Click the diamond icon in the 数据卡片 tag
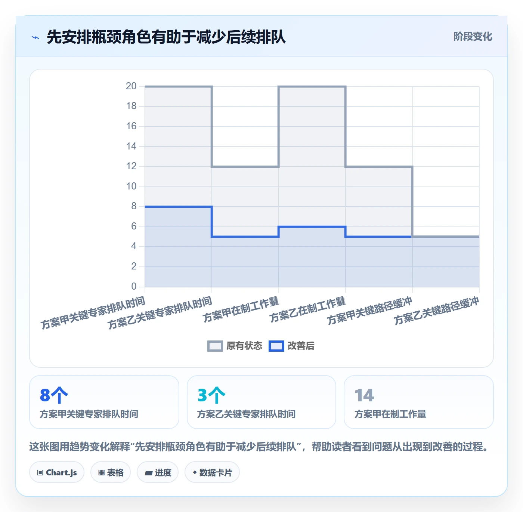Image resolution: width=523 pixels, height=512 pixels. [x=195, y=472]
